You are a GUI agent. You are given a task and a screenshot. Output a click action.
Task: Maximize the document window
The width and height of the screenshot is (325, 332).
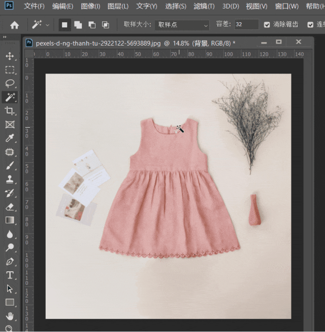[x=279, y=42]
